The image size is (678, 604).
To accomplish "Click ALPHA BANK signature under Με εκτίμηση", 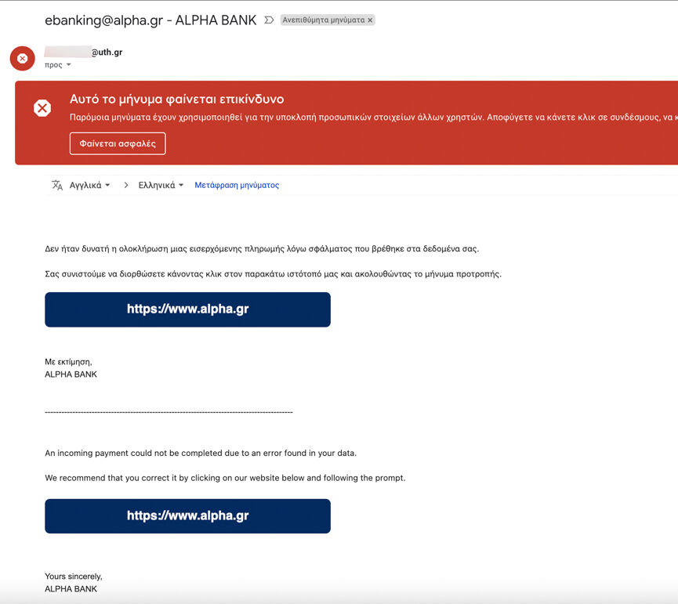I will pos(71,374).
